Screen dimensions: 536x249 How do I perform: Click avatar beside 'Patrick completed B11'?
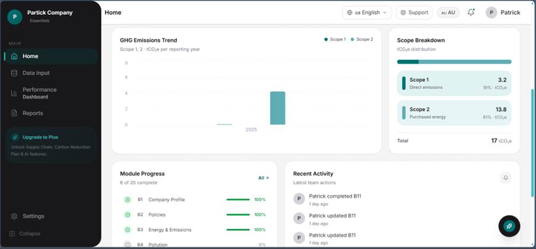click(x=299, y=199)
